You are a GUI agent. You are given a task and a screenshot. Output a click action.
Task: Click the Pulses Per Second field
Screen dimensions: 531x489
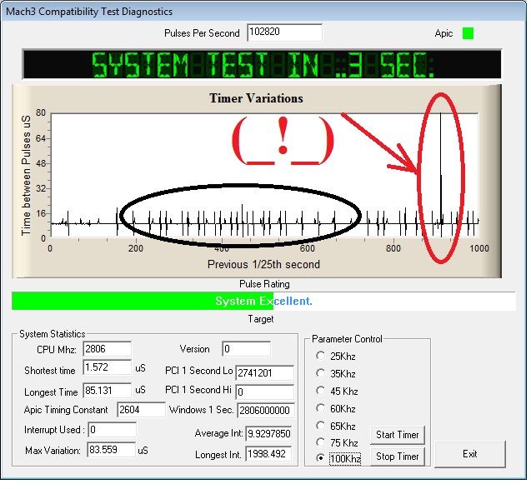point(284,32)
